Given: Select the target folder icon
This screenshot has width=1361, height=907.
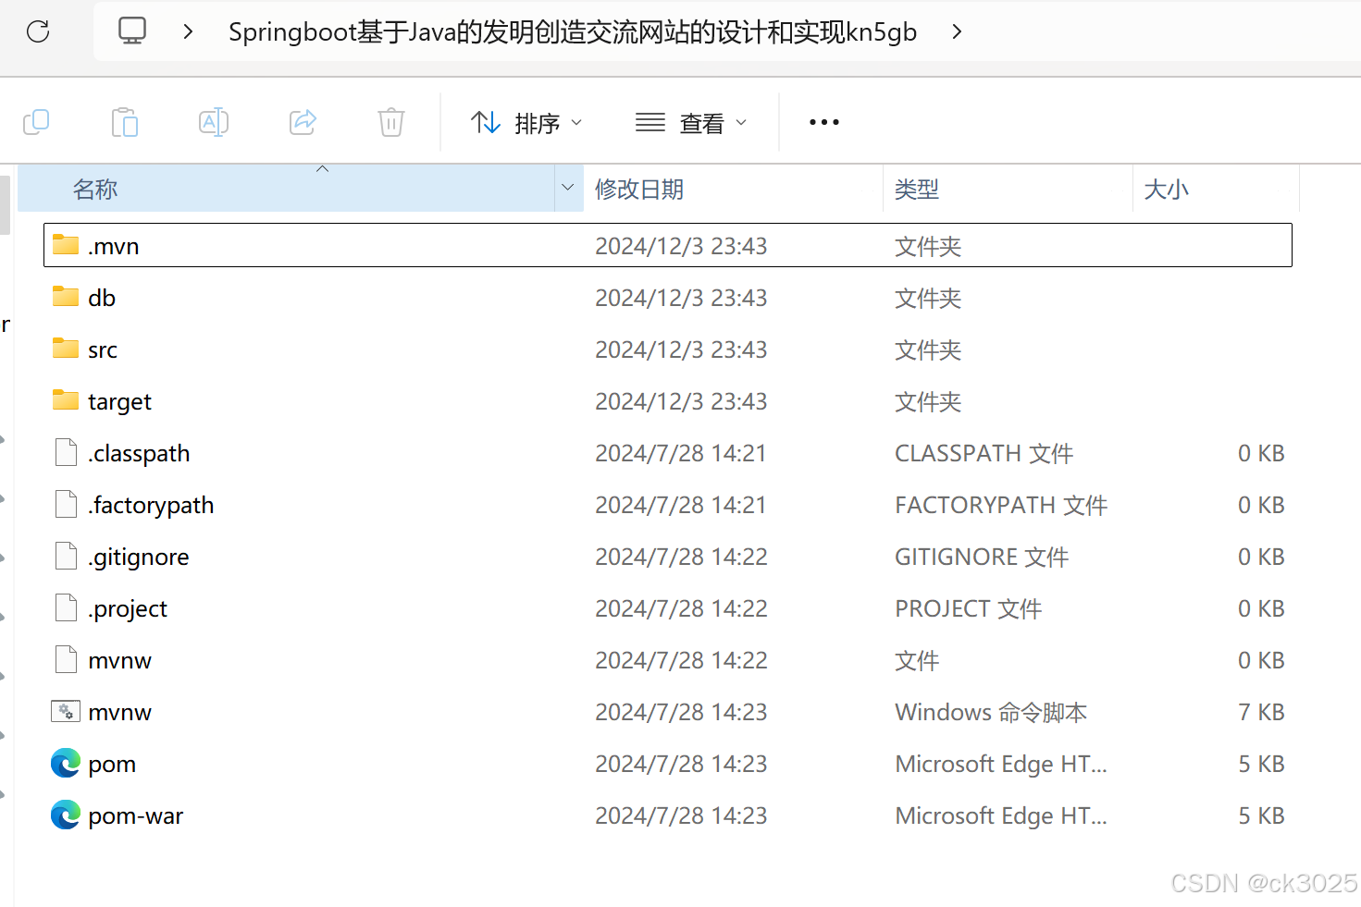Looking at the screenshot, I should [66, 400].
